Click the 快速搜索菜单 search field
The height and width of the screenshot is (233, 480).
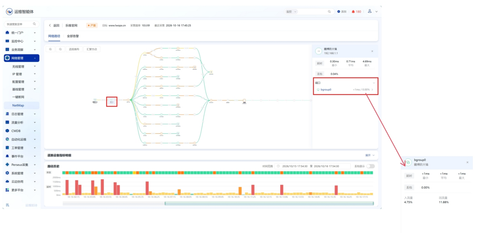(22, 24)
